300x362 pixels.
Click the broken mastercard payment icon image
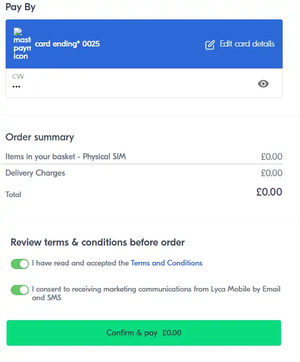pos(22,44)
